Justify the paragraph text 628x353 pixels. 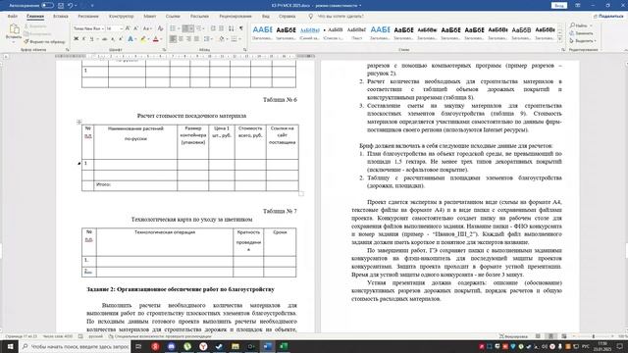tap(196, 39)
